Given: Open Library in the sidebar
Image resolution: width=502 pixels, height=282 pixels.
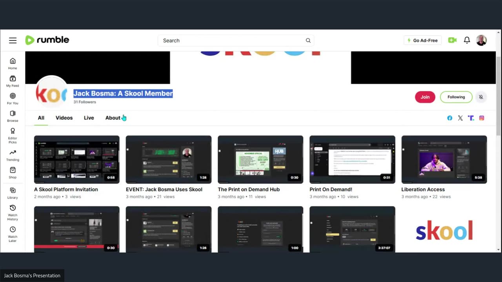Looking at the screenshot, I should point(13,193).
